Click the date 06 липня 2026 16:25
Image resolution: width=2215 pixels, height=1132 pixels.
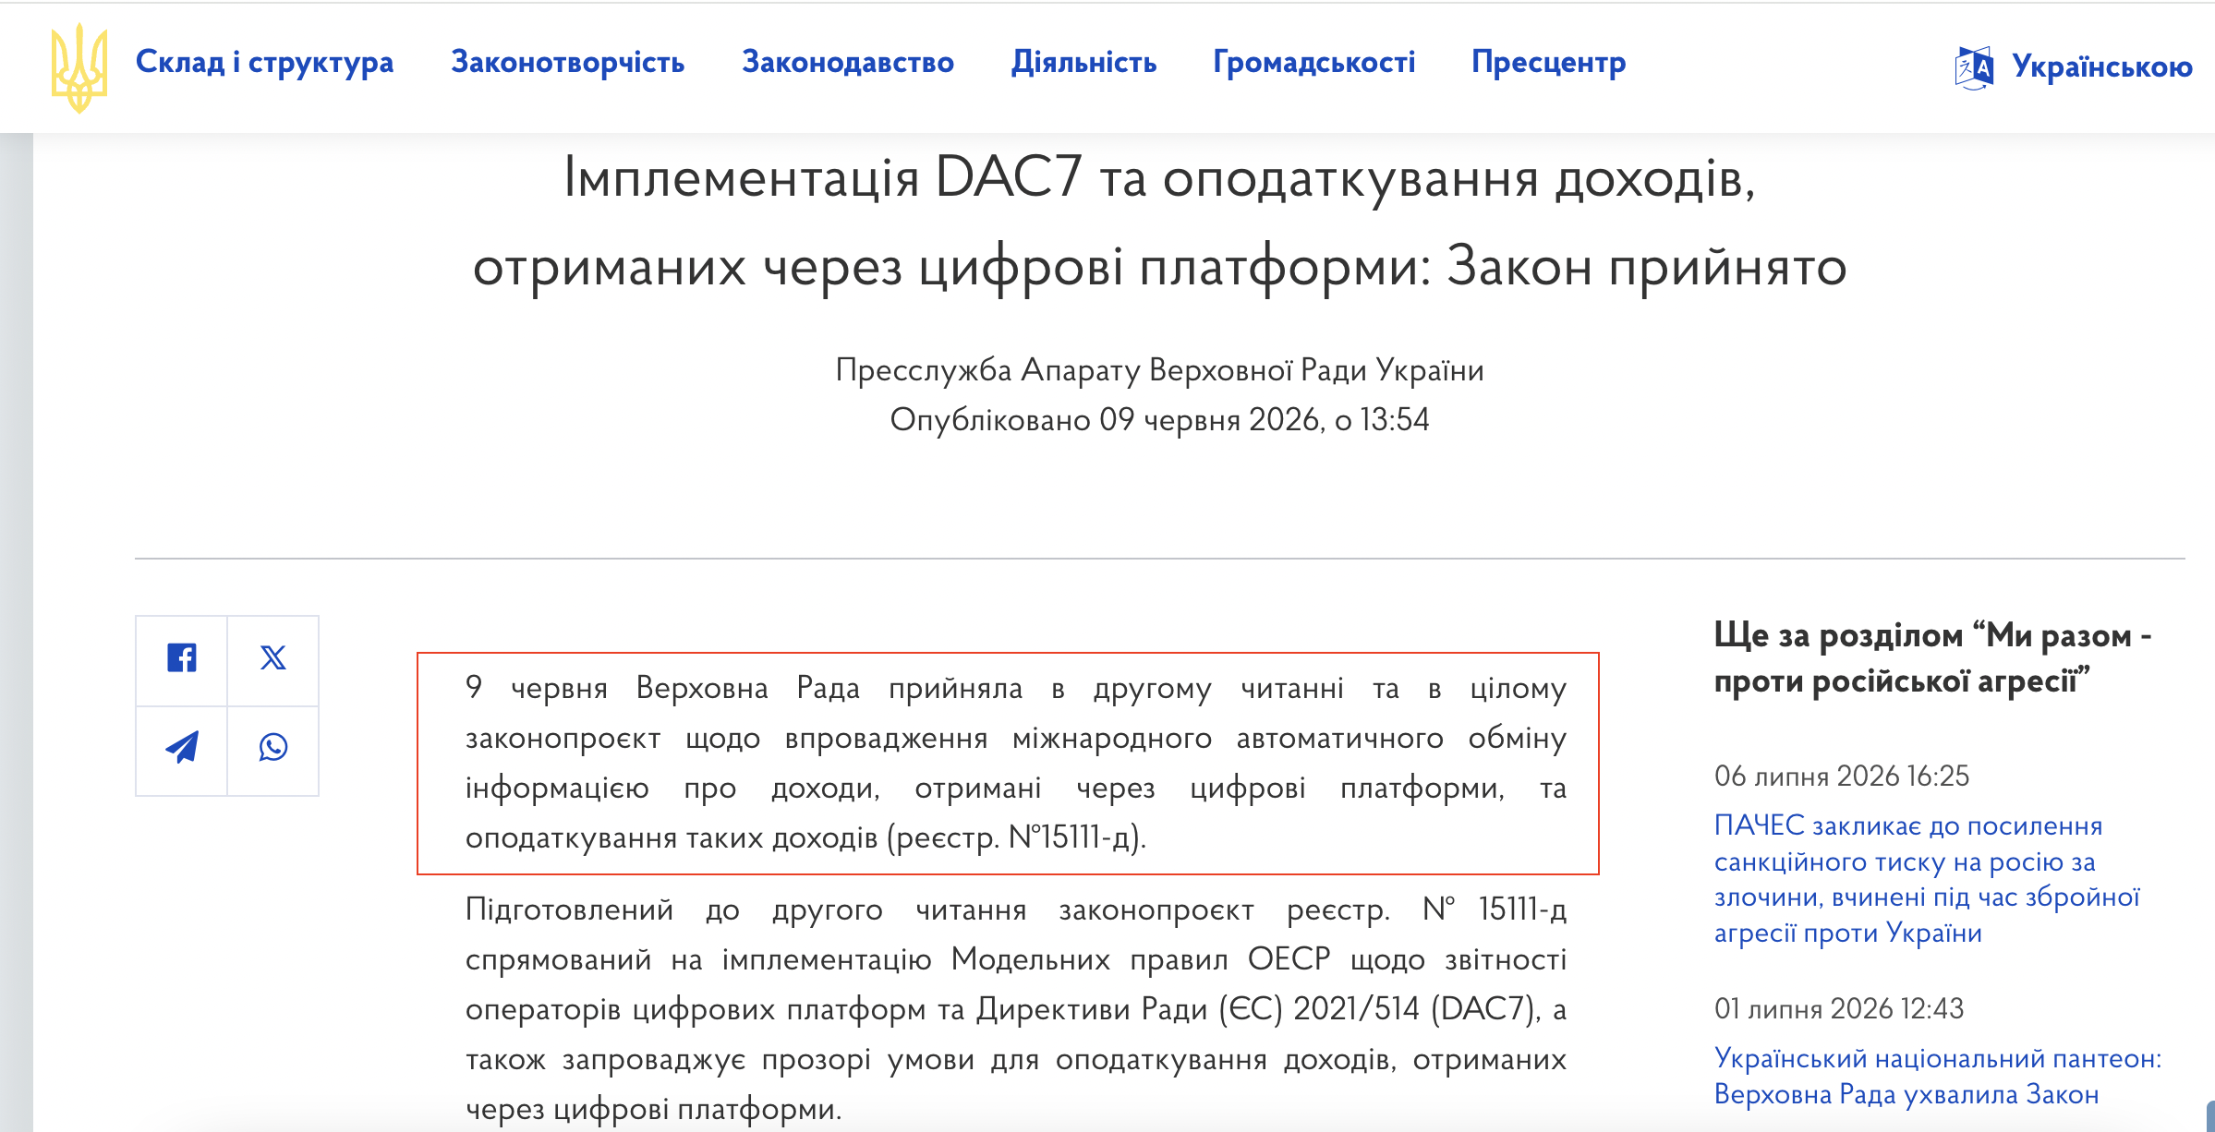point(1842,776)
